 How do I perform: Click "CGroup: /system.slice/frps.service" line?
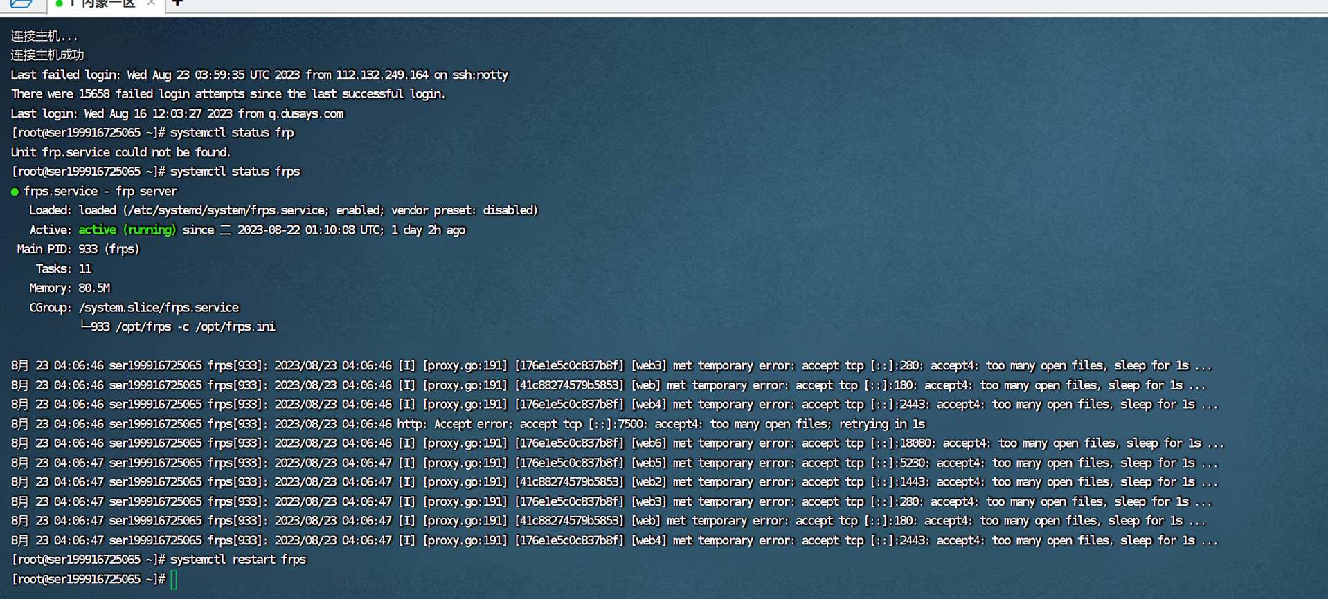(x=134, y=307)
